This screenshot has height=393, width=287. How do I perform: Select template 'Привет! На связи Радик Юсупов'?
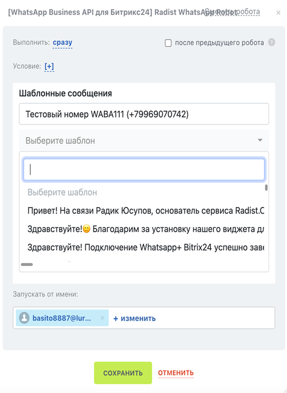[146, 211]
